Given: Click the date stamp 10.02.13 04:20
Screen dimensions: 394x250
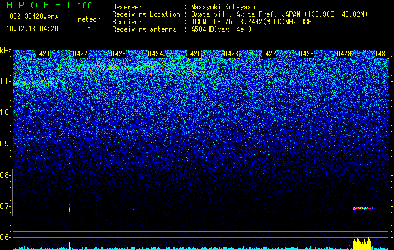Looking at the screenshot, I should pyautogui.click(x=32, y=29).
